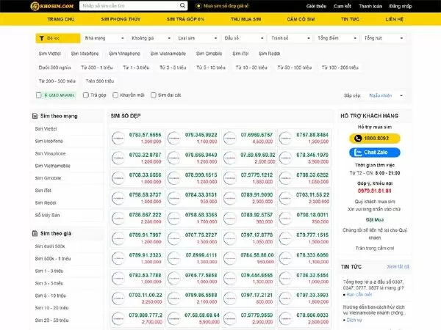Open Tin tức menu
This screenshot has width=441, height=330.
pyautogui.click(x=350, y=19)
